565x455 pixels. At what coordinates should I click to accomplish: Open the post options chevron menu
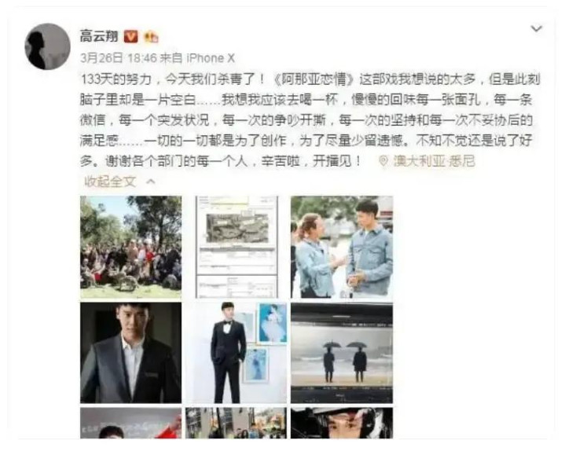(x=537, y=28)
